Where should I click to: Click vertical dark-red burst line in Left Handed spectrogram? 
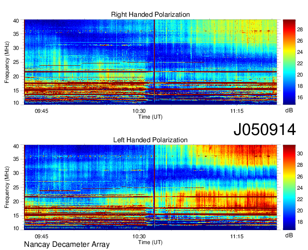click(x=154, y=187)
